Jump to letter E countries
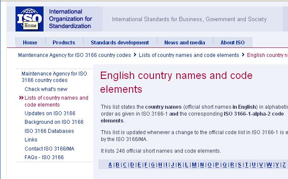288x179 pixels. pos(139,165)
